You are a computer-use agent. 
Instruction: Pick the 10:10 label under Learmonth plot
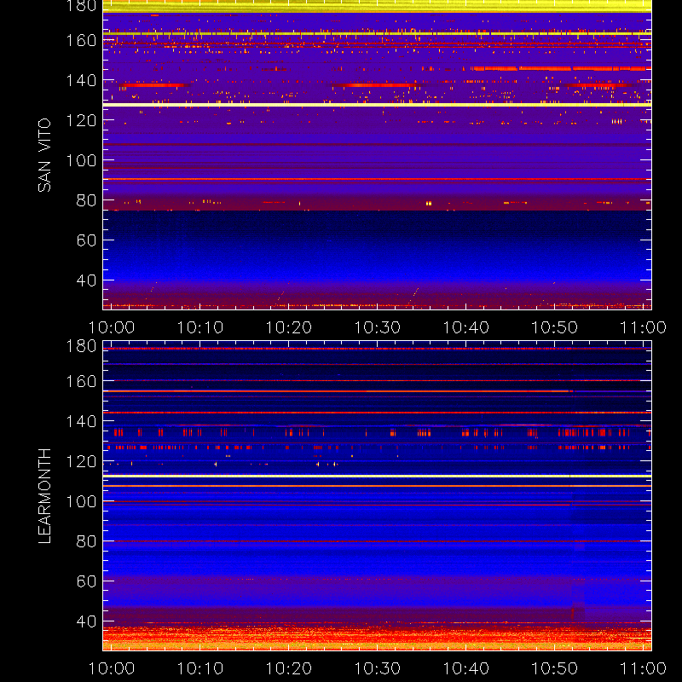[x=200, y=668]
